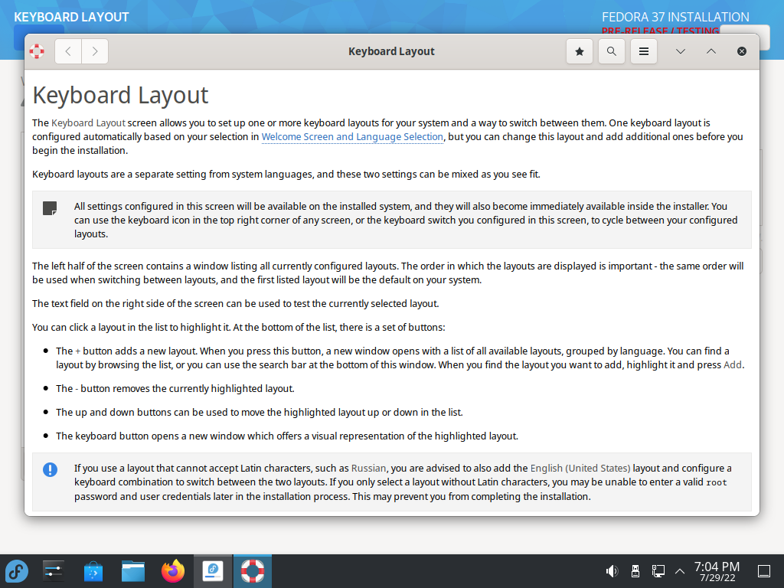The width and height of the screenshot is (784, 588).
Task: Open the Fedora application launcher
Action: click(x=17, y=571)
